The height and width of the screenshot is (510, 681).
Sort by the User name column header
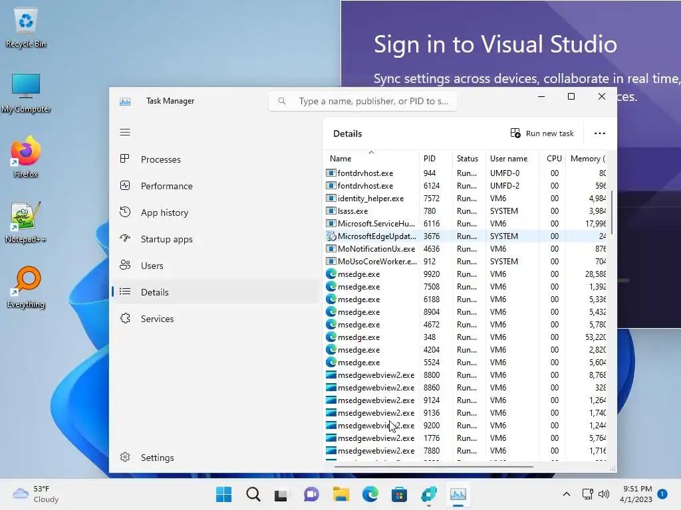(x=512, y=158)
